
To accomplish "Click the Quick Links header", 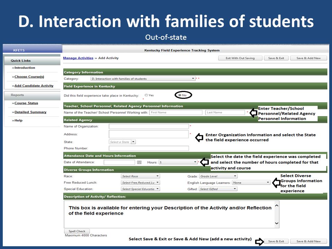I will (33, 61).
